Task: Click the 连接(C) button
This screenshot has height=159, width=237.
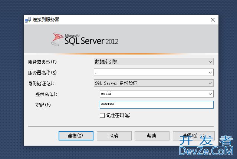Action: [76, 136]
